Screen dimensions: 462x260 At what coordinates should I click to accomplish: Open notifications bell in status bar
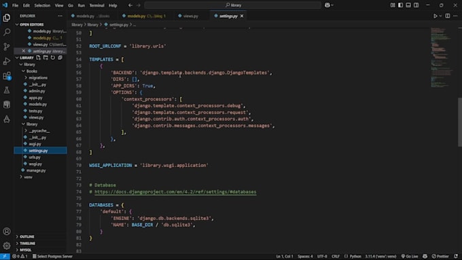456,257
